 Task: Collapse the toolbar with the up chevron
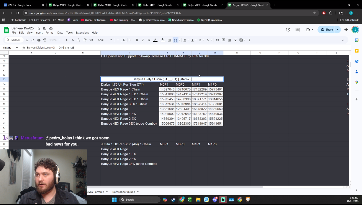pyautogui.click(x=343, y=40)
